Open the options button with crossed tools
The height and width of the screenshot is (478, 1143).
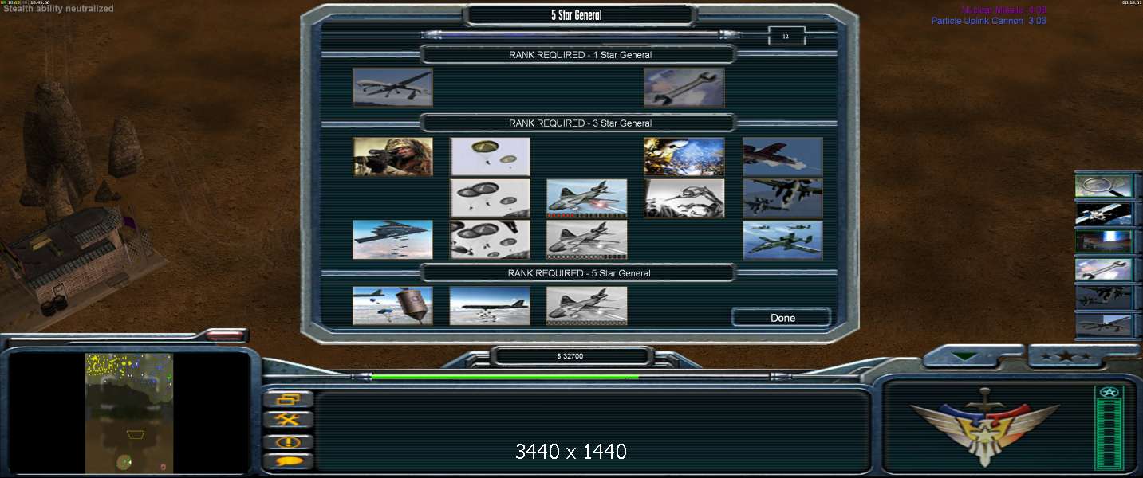(x=288, y=420)
